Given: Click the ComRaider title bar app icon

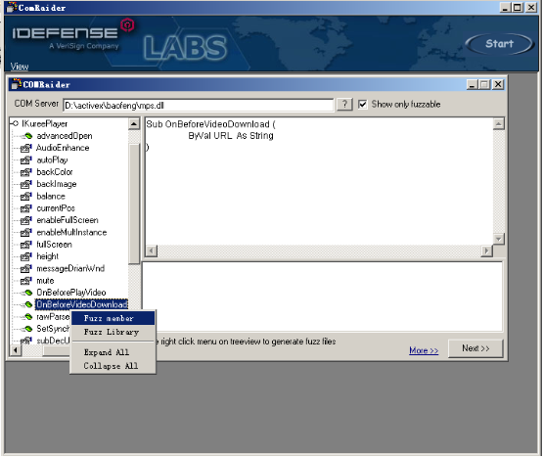Looking at the screenshot, I should 12,7.
